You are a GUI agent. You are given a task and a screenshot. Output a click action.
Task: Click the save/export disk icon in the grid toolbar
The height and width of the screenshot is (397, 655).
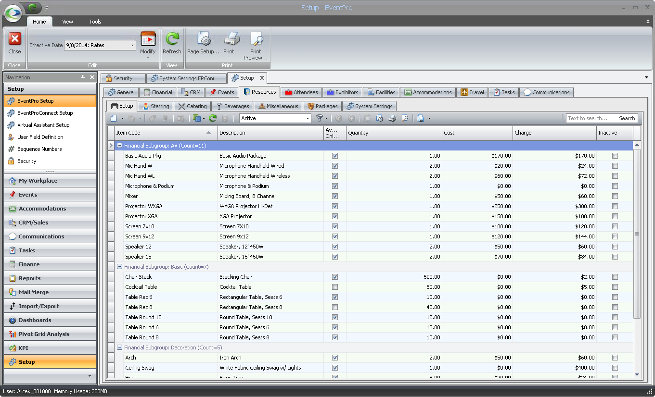point(421,118)
